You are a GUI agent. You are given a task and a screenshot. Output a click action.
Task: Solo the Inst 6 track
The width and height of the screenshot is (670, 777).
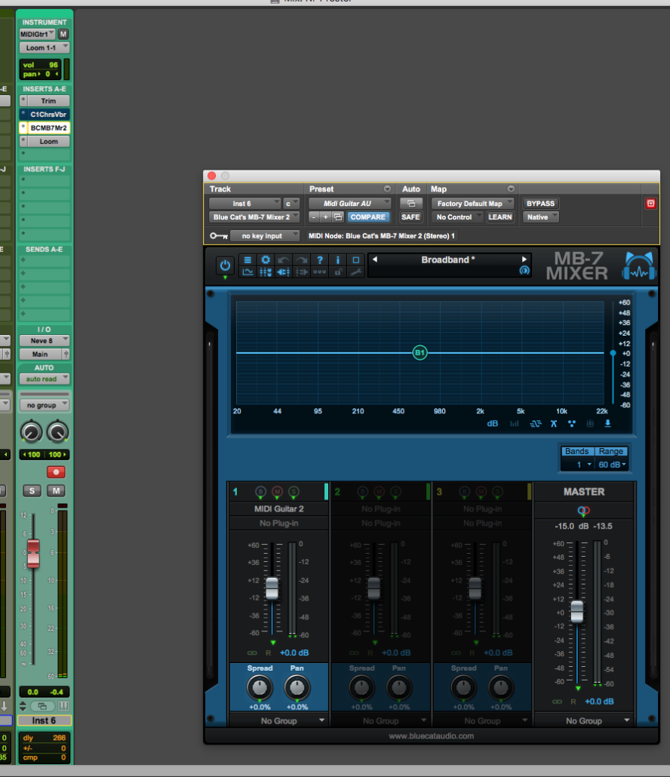(x=32, y=491)
